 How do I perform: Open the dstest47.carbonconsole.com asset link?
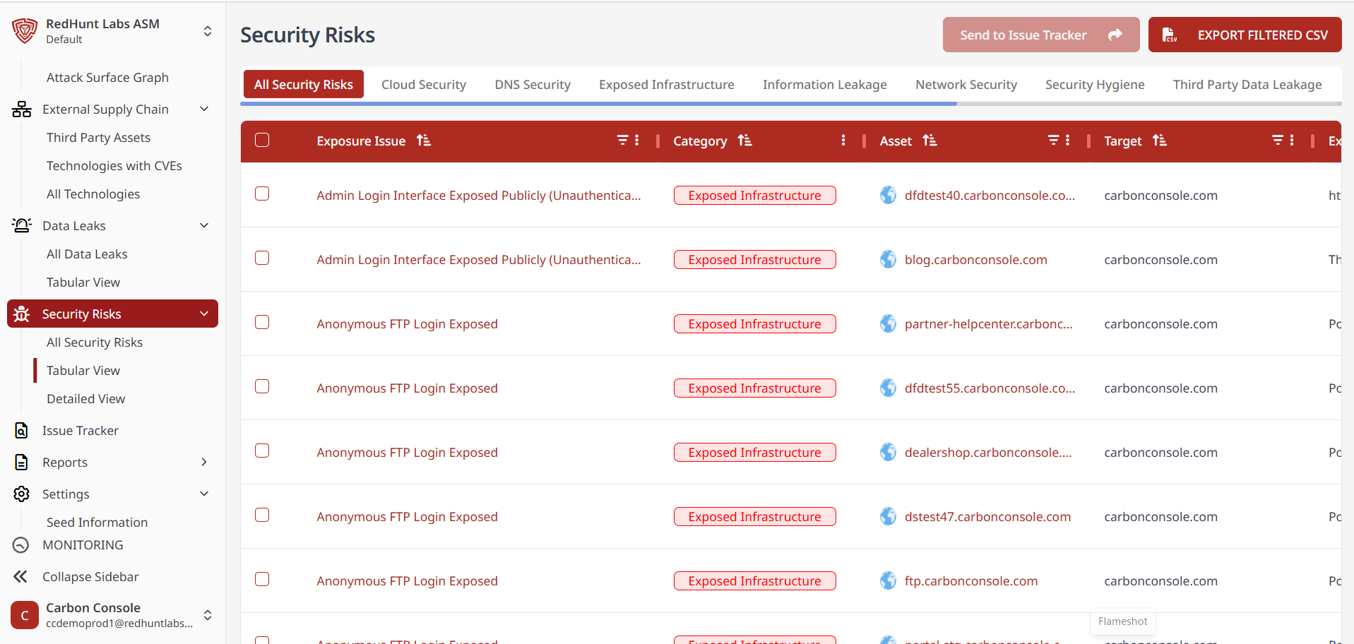click(x=987, y=517)
